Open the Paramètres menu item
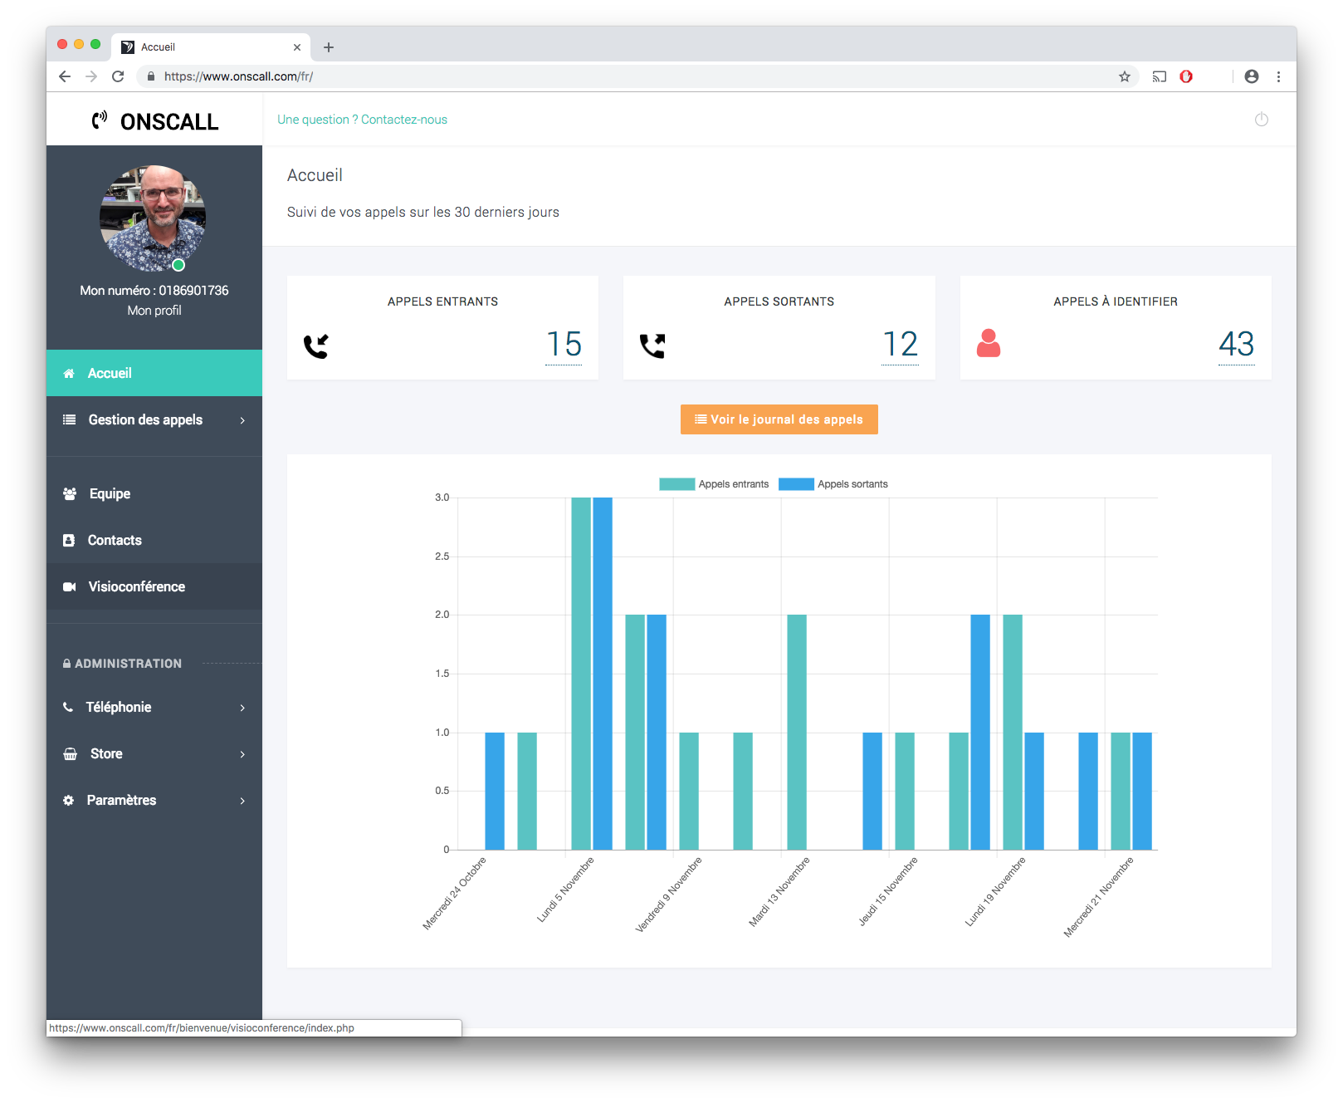 (x=154, y=801)
